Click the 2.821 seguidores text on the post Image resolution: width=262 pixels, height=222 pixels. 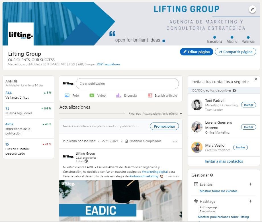(86, 158)
